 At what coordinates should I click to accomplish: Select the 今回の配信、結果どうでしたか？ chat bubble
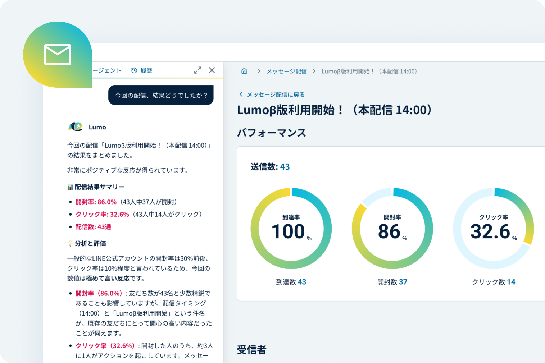click(x=160, y=95)
